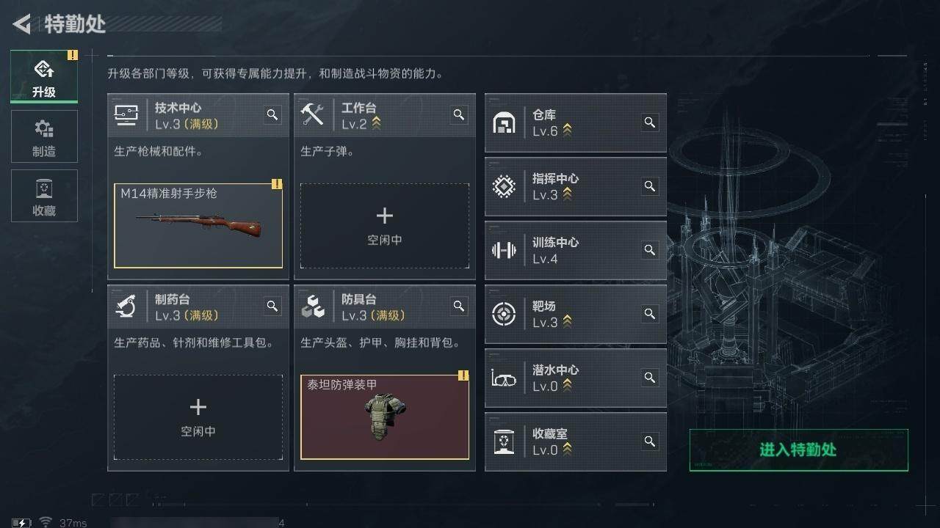The width and height of the screenshot is (940, 528).
Task: Select the 升级 sidebar tab
Action: [44, 77]
